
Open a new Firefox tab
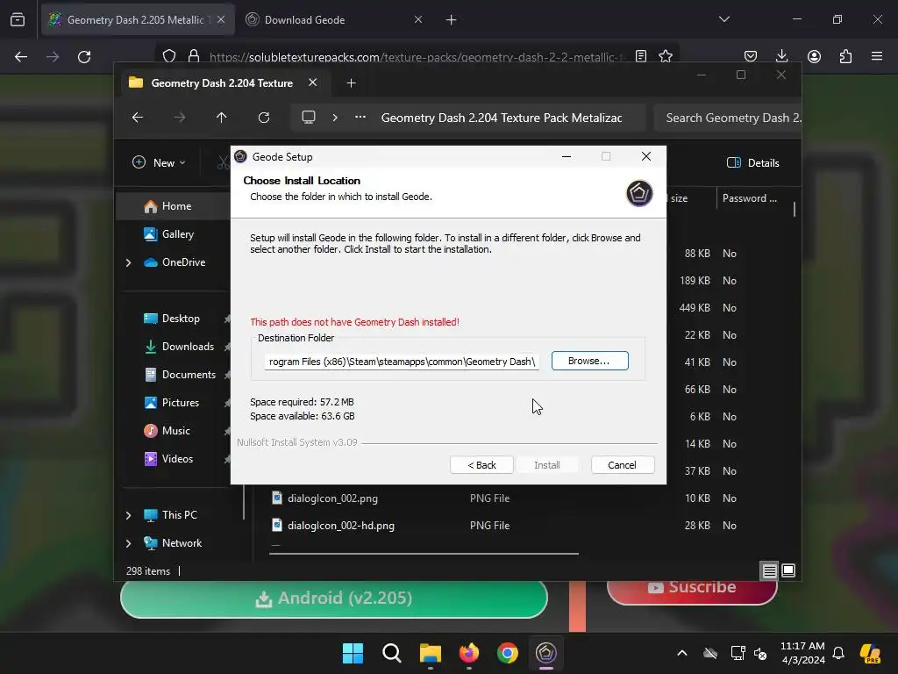tap(452, 20)
